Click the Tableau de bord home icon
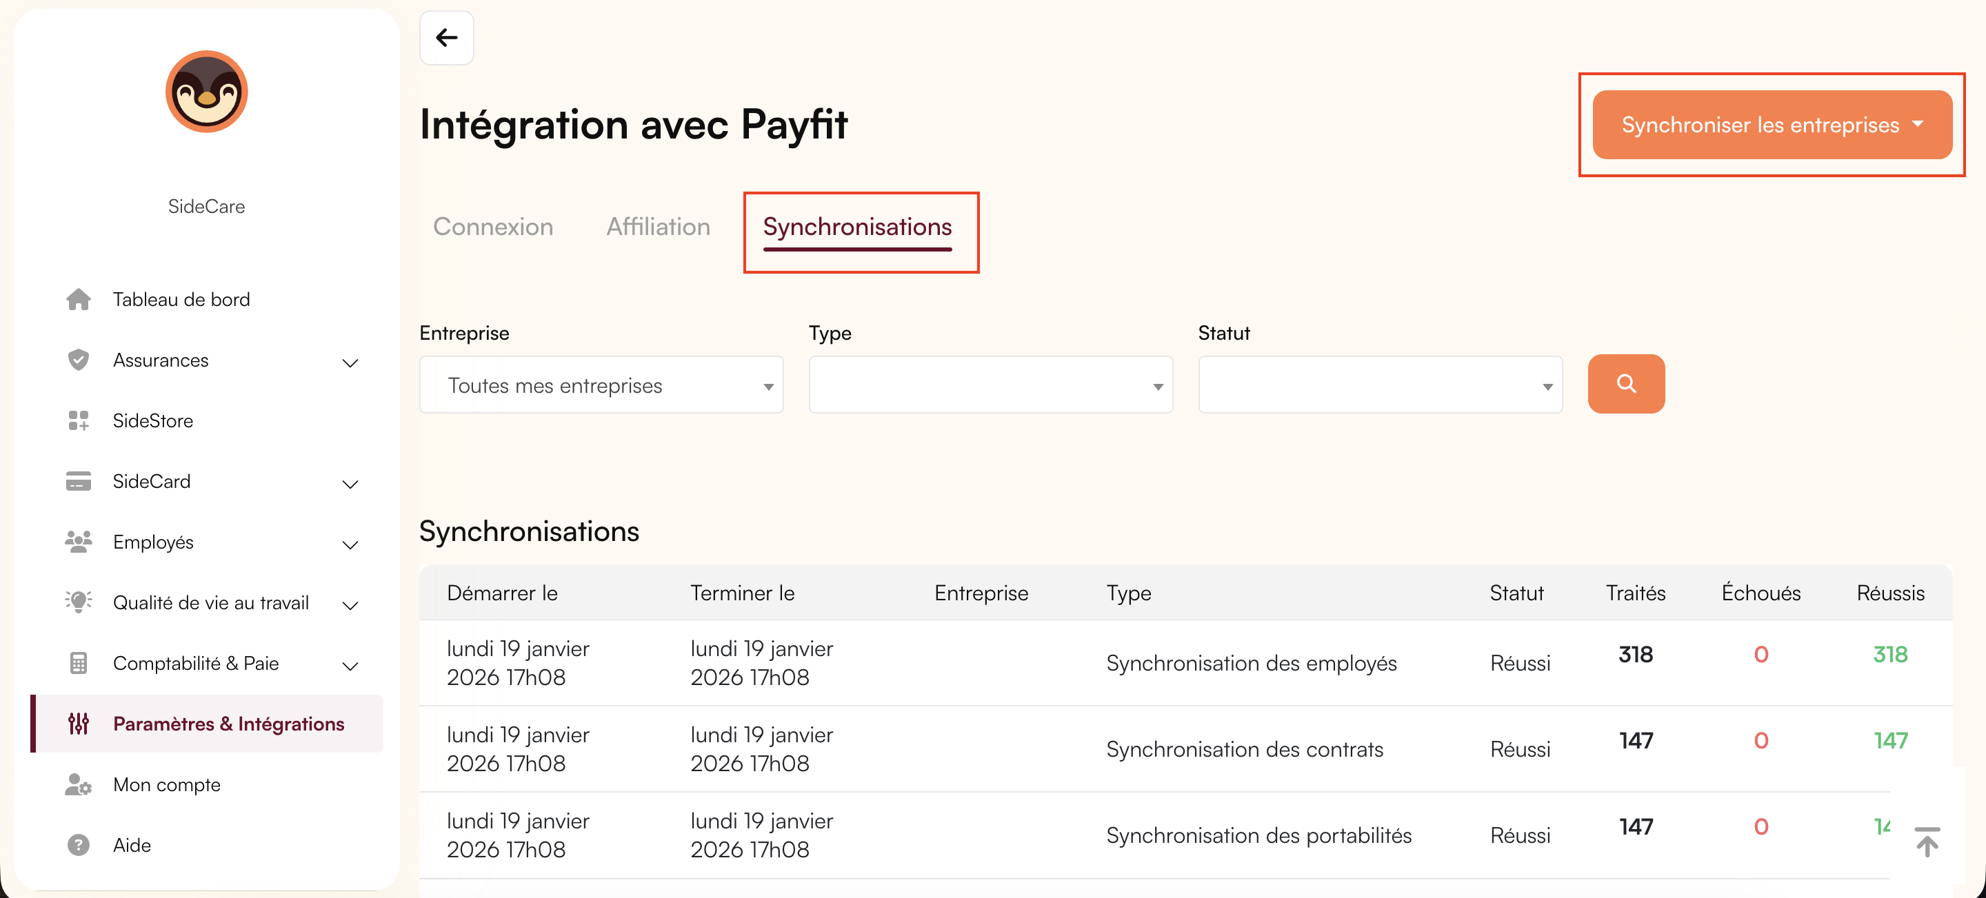Viewport: 1986px width, 898px height. coord(78,299)
